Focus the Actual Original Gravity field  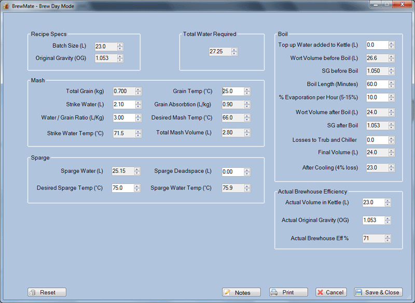coord(373,220)
